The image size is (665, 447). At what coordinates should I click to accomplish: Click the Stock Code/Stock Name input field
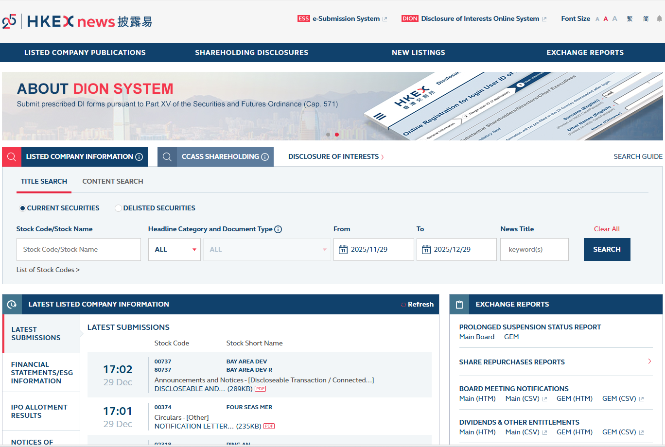[79, 250]
